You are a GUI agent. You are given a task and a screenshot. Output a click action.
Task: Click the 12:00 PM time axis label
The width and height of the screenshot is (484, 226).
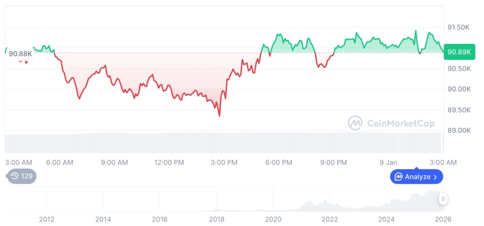[x=169, y=162]
